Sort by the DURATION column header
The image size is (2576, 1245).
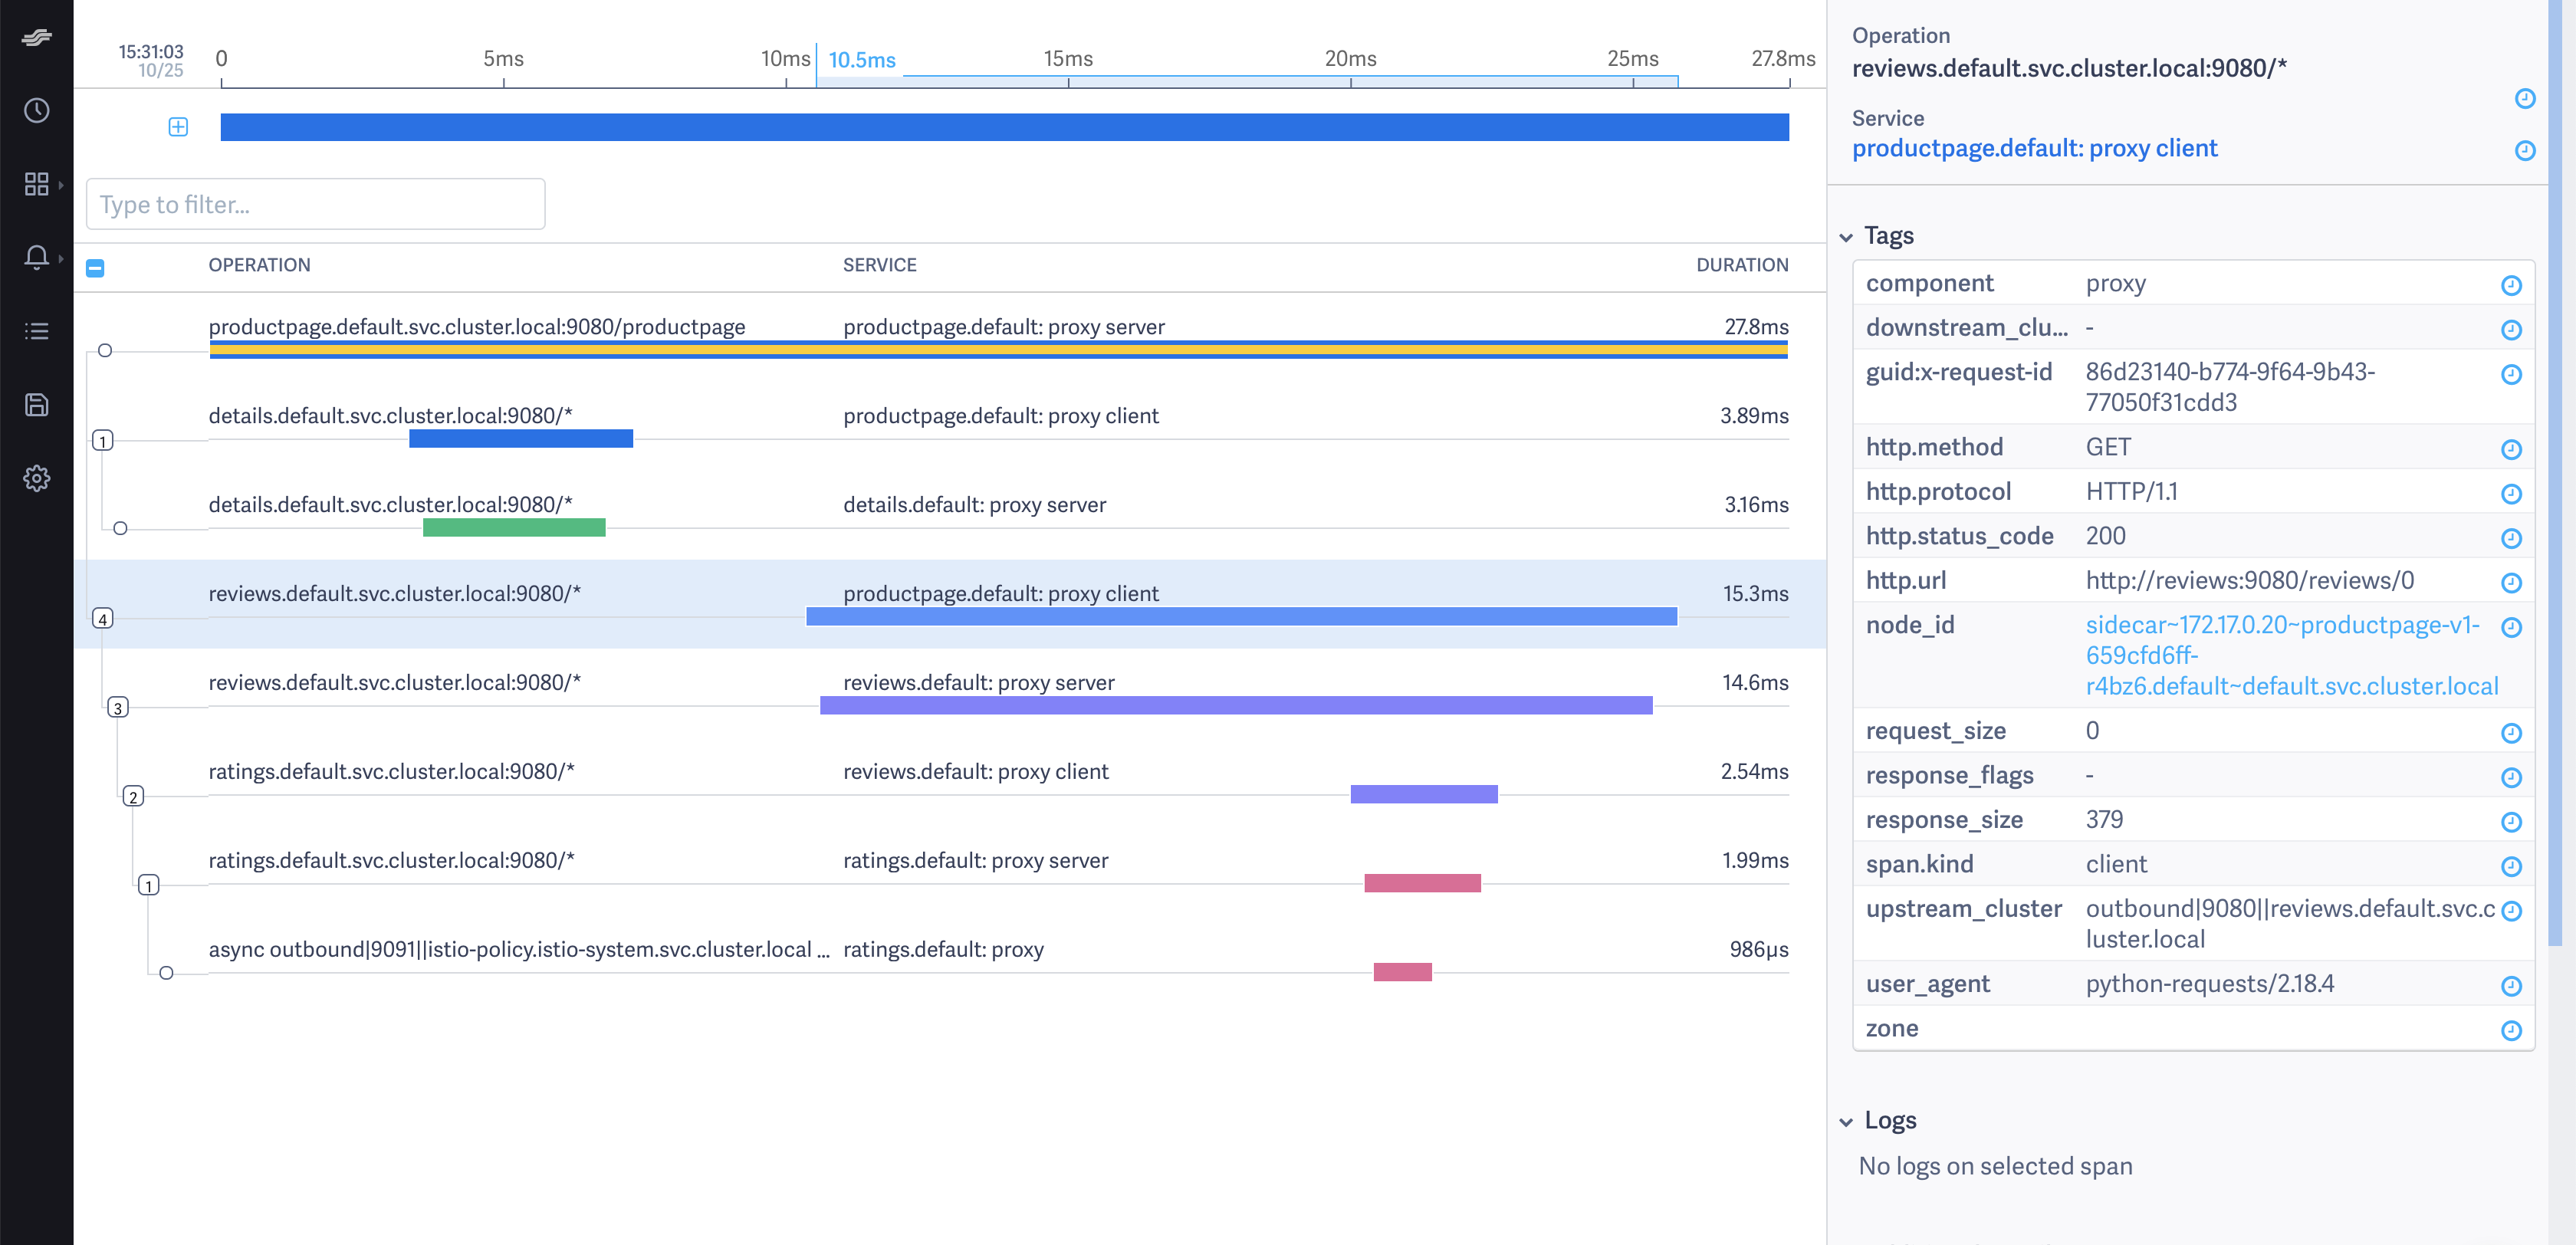pyautogui.click(x=1741, y=265)
